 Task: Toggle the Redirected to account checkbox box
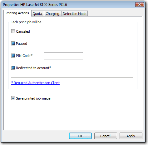pos(13,68)
